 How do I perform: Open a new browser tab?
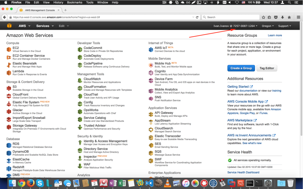[65, 10]
